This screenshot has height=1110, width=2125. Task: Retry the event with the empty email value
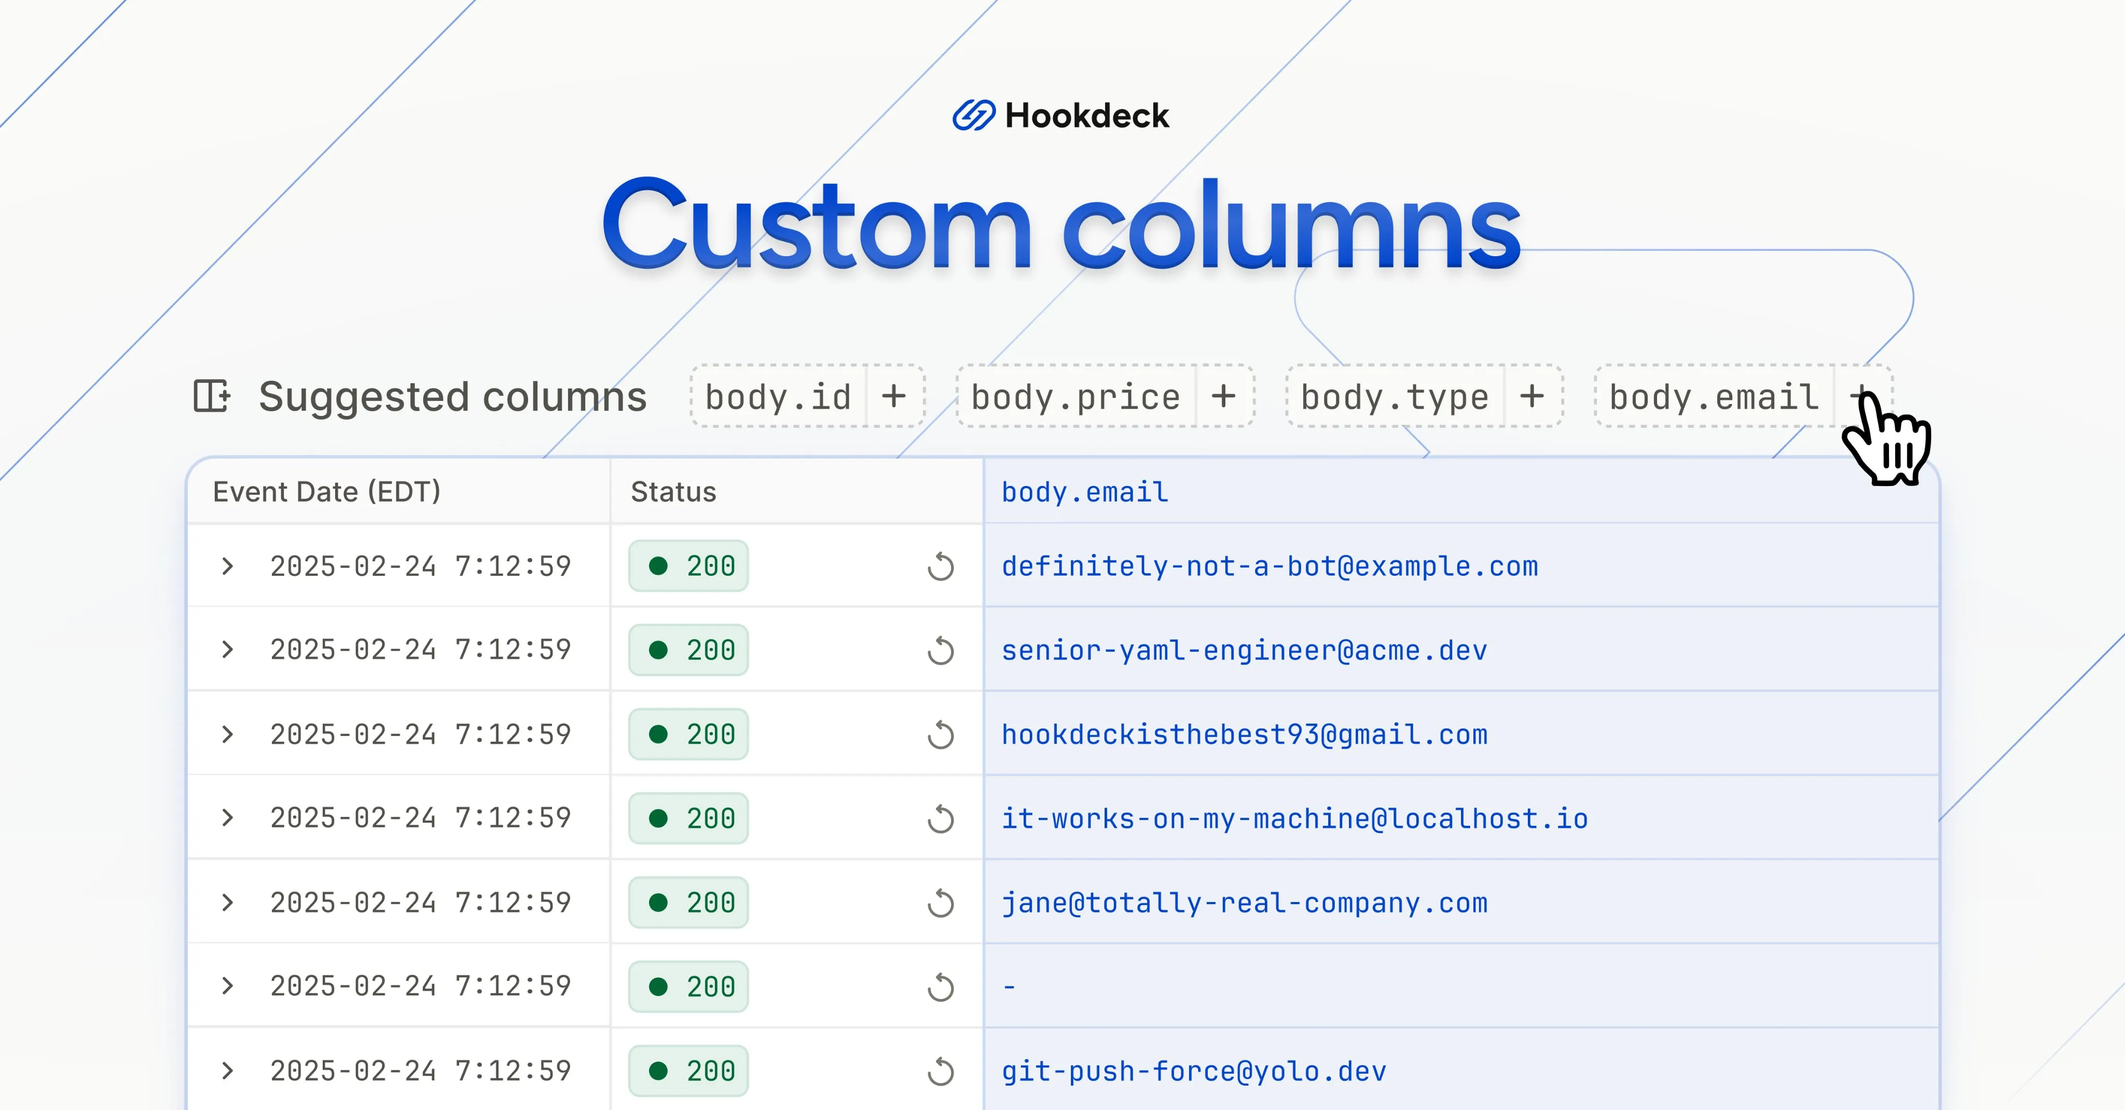[941, 987]
